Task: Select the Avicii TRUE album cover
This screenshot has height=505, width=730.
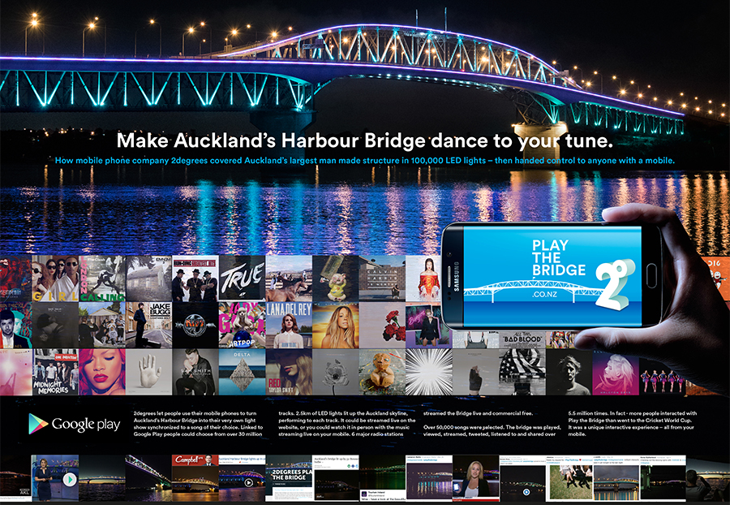Action: click(x=242, y=278)
